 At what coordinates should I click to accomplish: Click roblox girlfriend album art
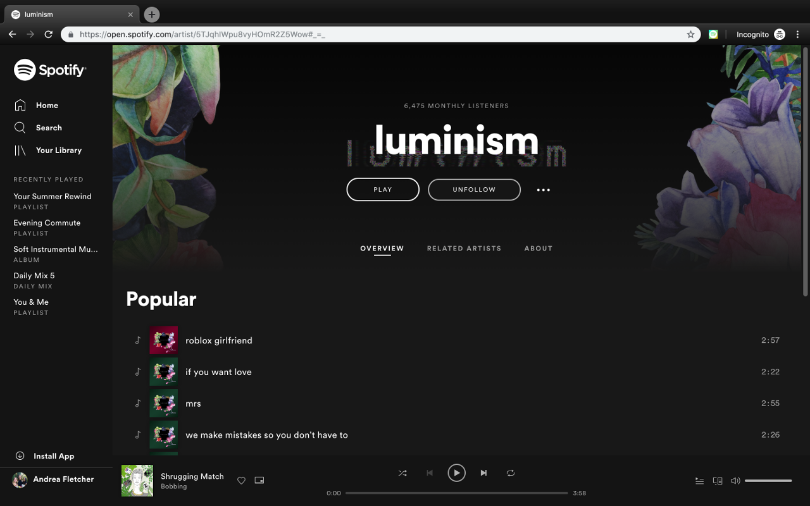tap(163, 340)
